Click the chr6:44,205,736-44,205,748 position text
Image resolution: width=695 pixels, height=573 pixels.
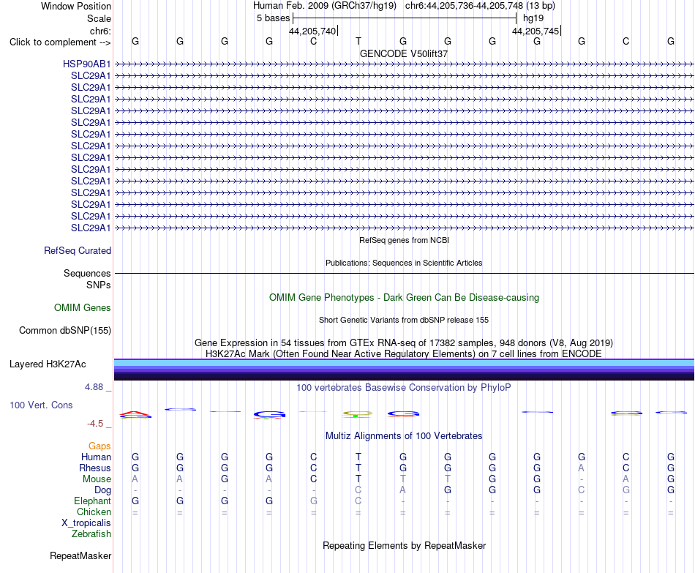(480, 6)
